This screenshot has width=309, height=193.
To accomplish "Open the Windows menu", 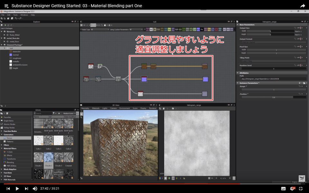I will pos(24,15).
